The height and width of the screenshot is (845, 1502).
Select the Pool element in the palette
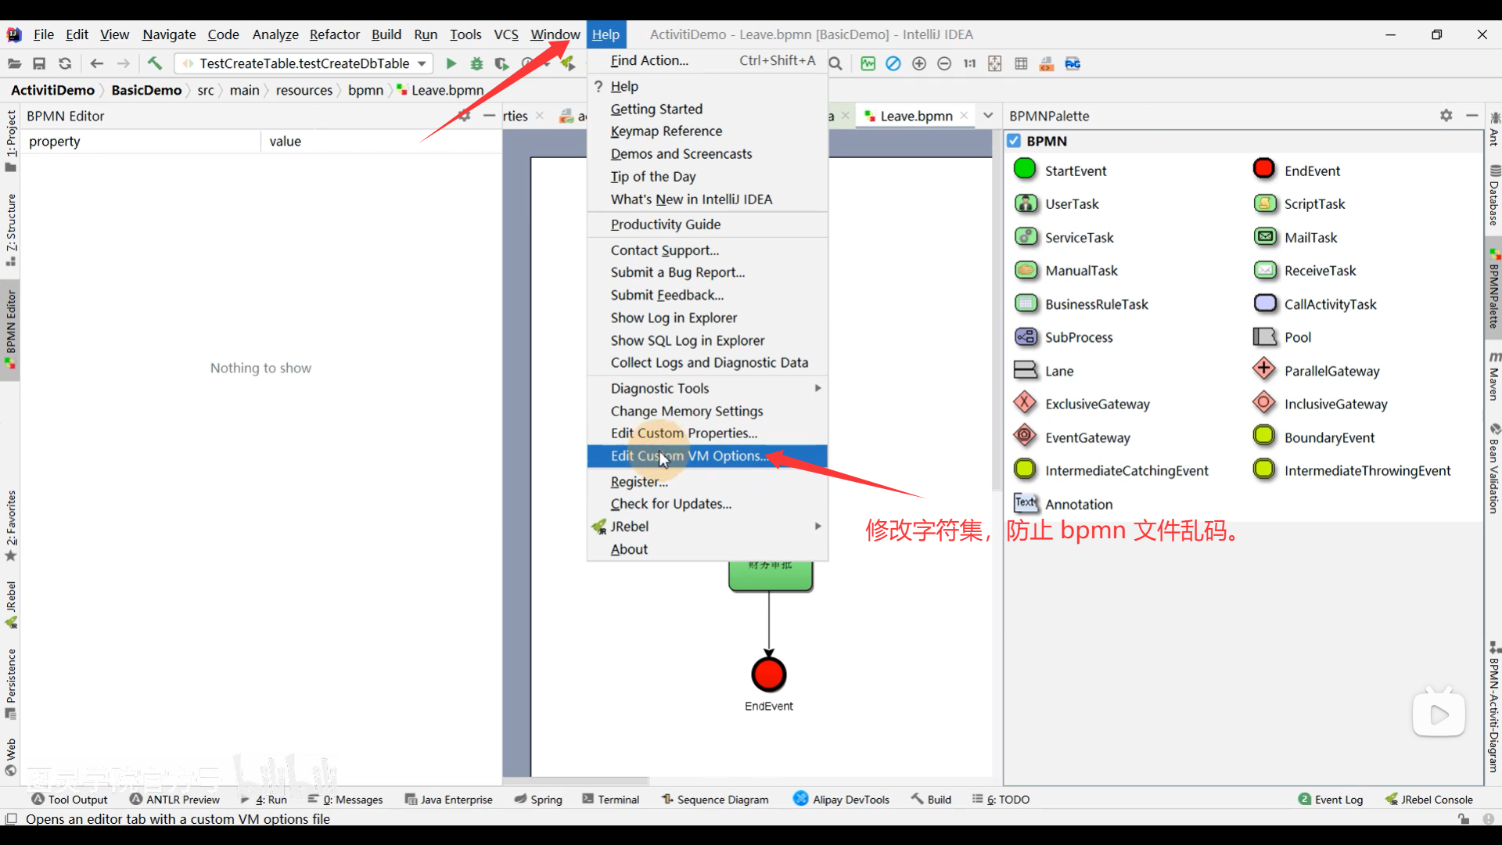coord(1264,336)
